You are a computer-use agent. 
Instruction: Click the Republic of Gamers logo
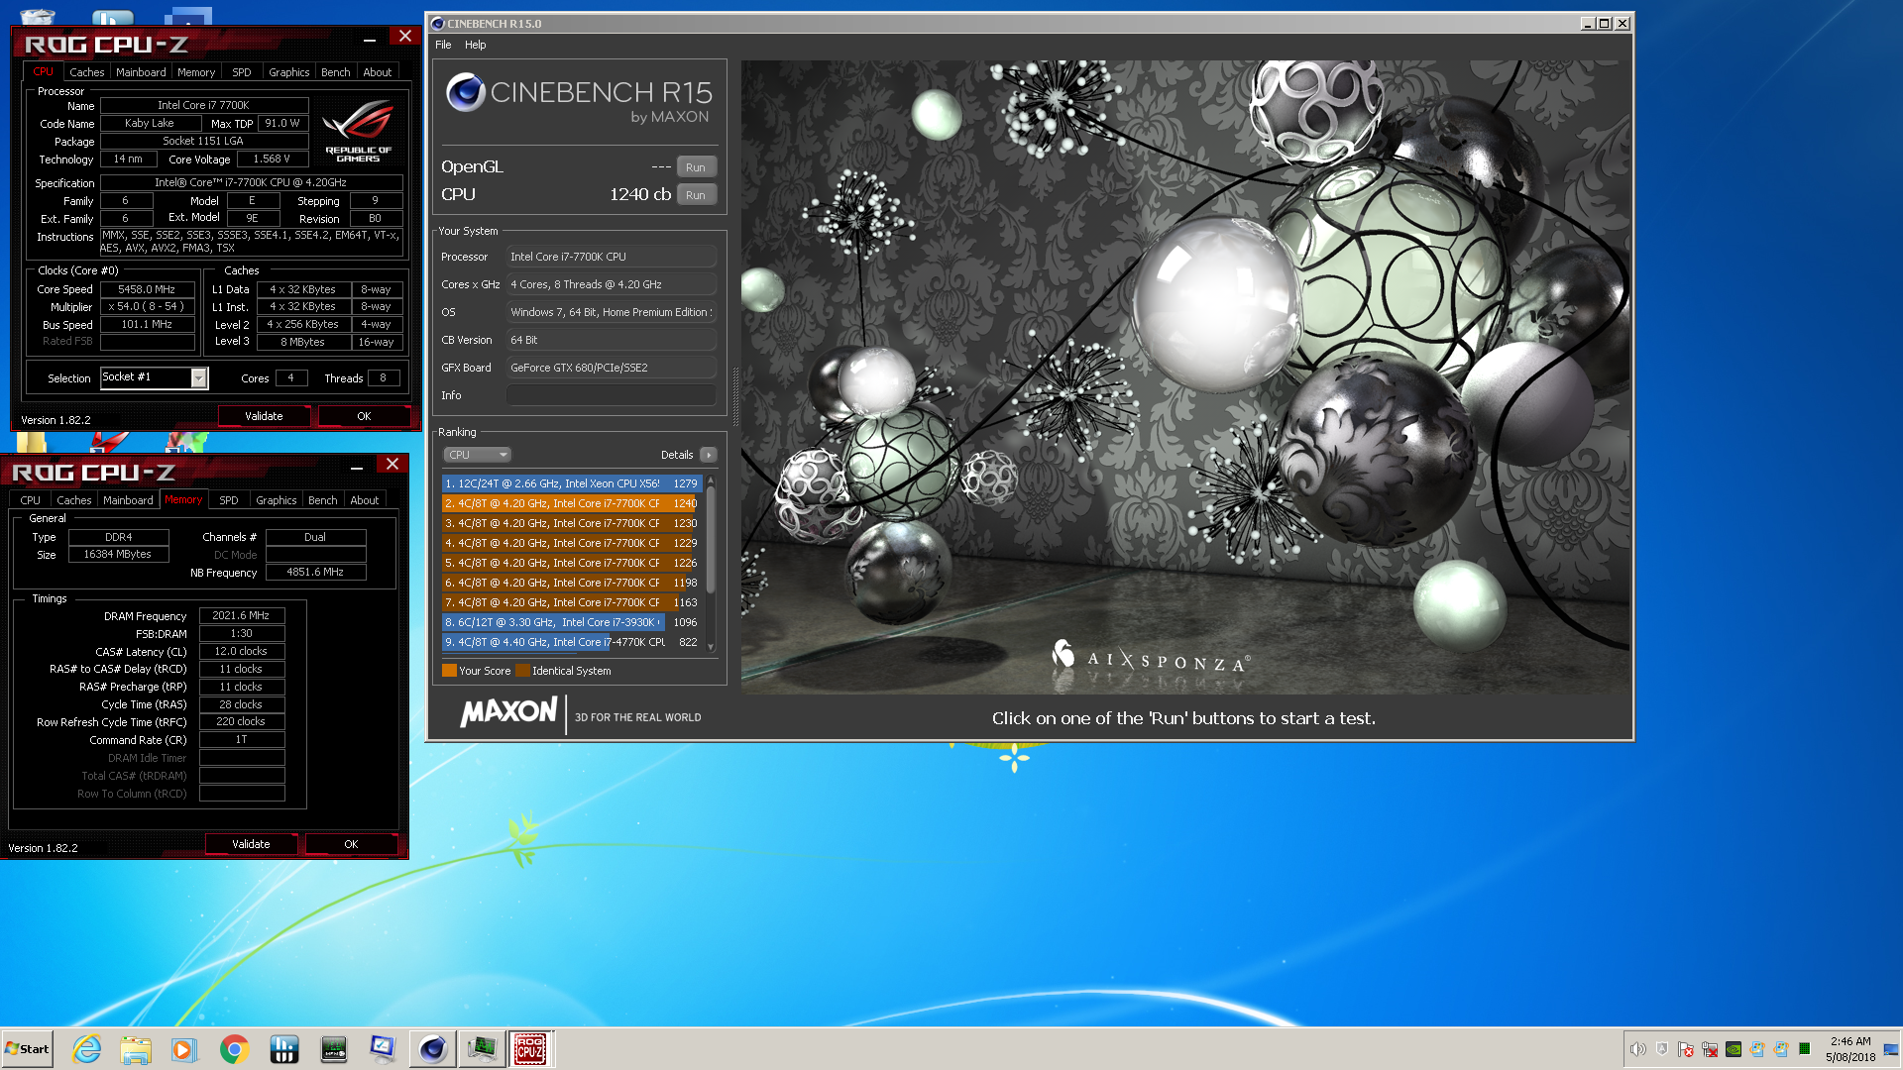(358, 131)
